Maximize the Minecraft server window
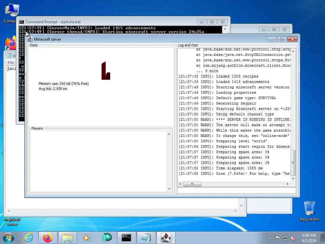The width and height of the screenshot is (325, 244). pyautogui.click(x=282, y=39)
